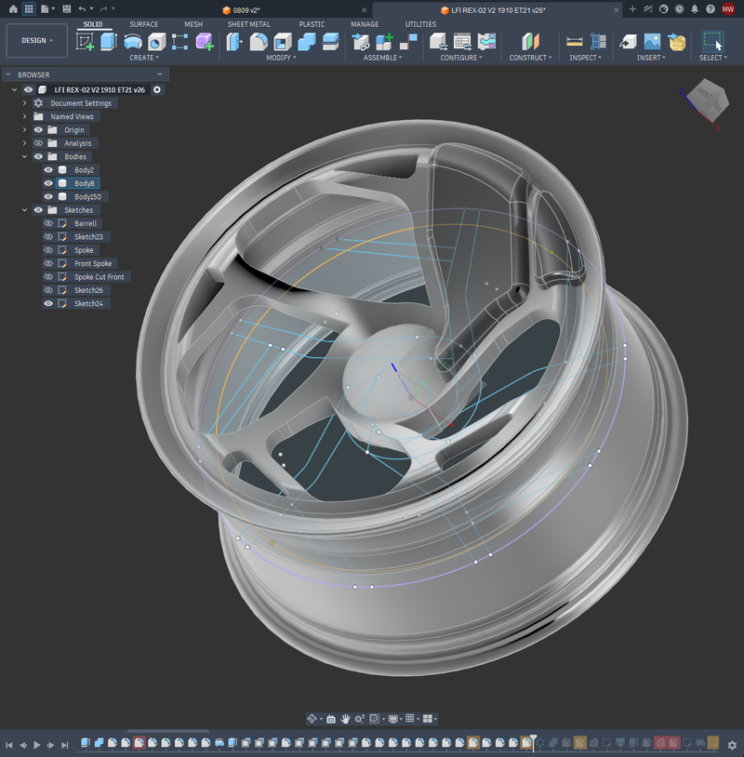This screenshot has width=744, height=757.
Task: Toggle visibility of the Origin folder
Action: [x=38, y=130]
